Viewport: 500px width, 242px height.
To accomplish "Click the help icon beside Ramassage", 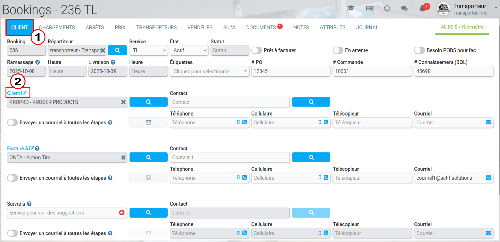I will (37, 62).
